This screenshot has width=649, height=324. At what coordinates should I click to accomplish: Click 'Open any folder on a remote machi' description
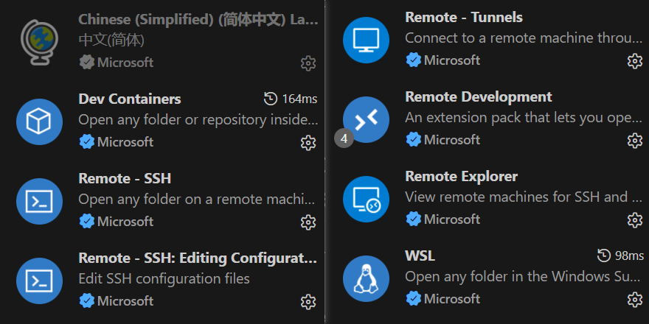pos(197,200)
